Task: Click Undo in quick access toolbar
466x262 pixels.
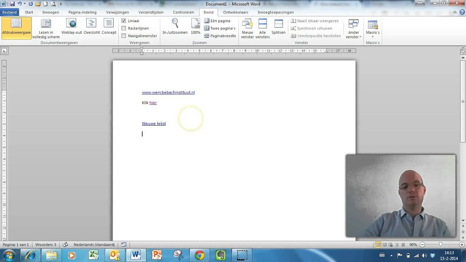Action: pos(20,4)
